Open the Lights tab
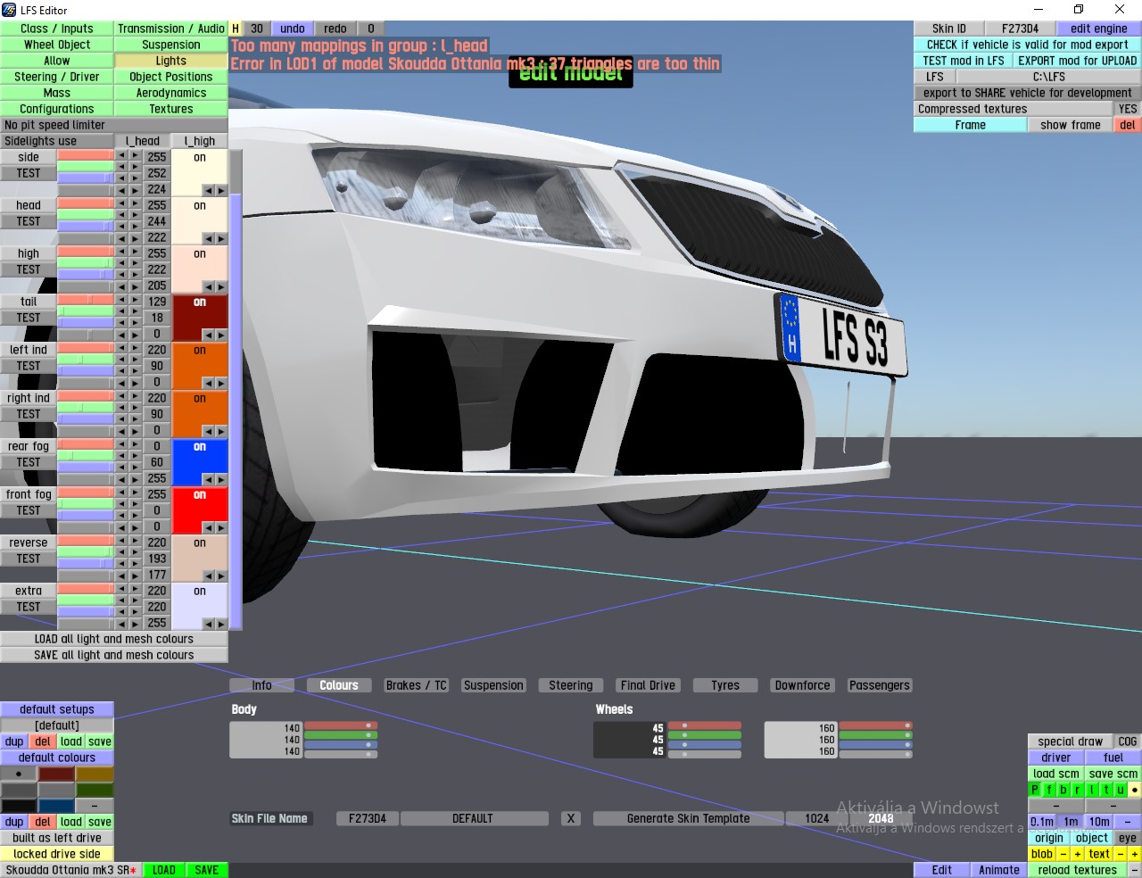The height and width of the screenshot is (878, 1142). 171,61
